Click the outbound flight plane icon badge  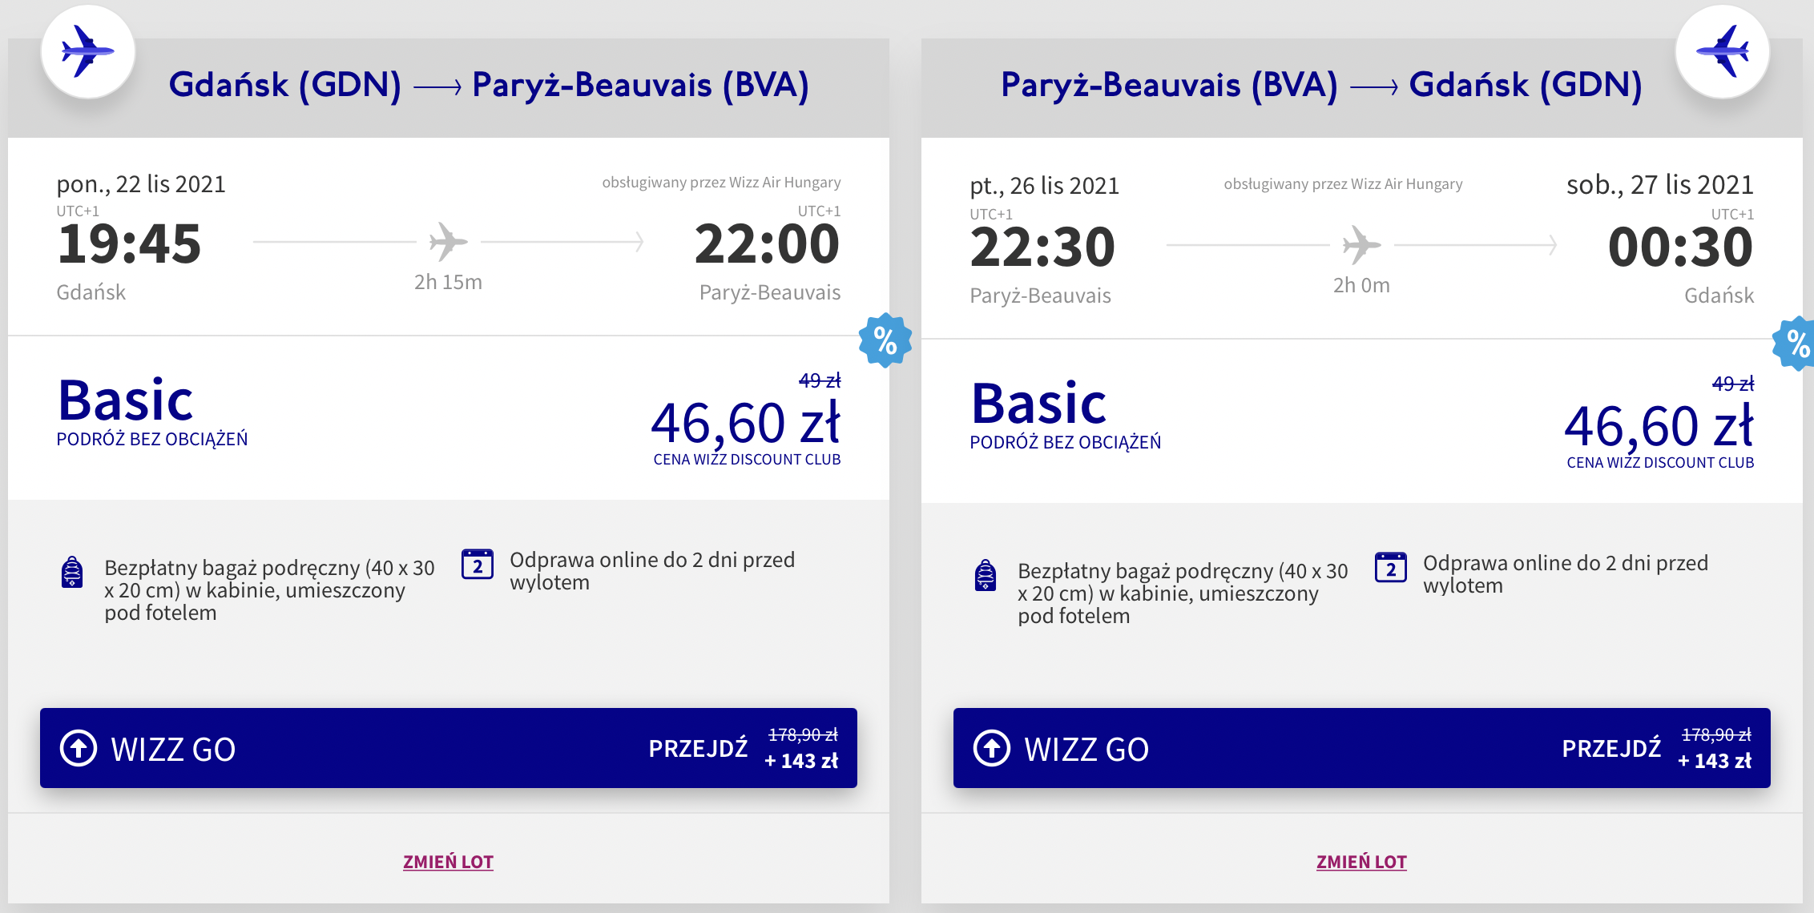pyautogui.click(x=87, y=52)
